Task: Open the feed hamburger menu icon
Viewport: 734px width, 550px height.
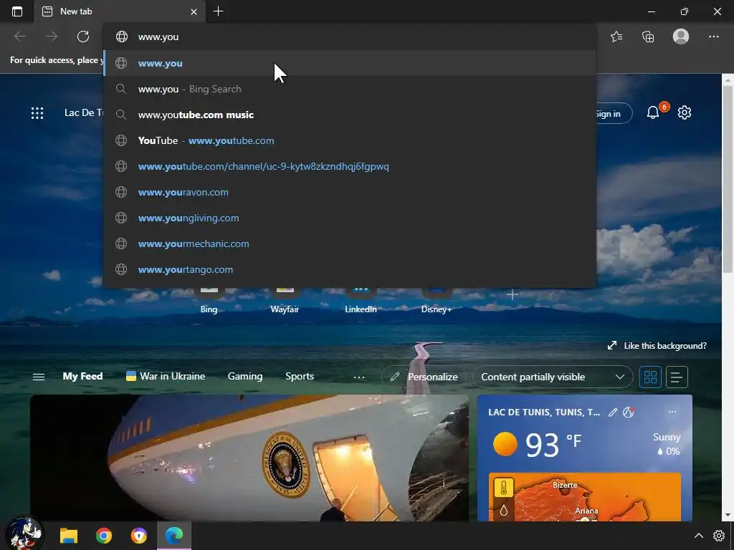Action: click(x=39, y=377)
